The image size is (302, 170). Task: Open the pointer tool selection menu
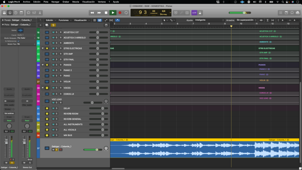165,20
